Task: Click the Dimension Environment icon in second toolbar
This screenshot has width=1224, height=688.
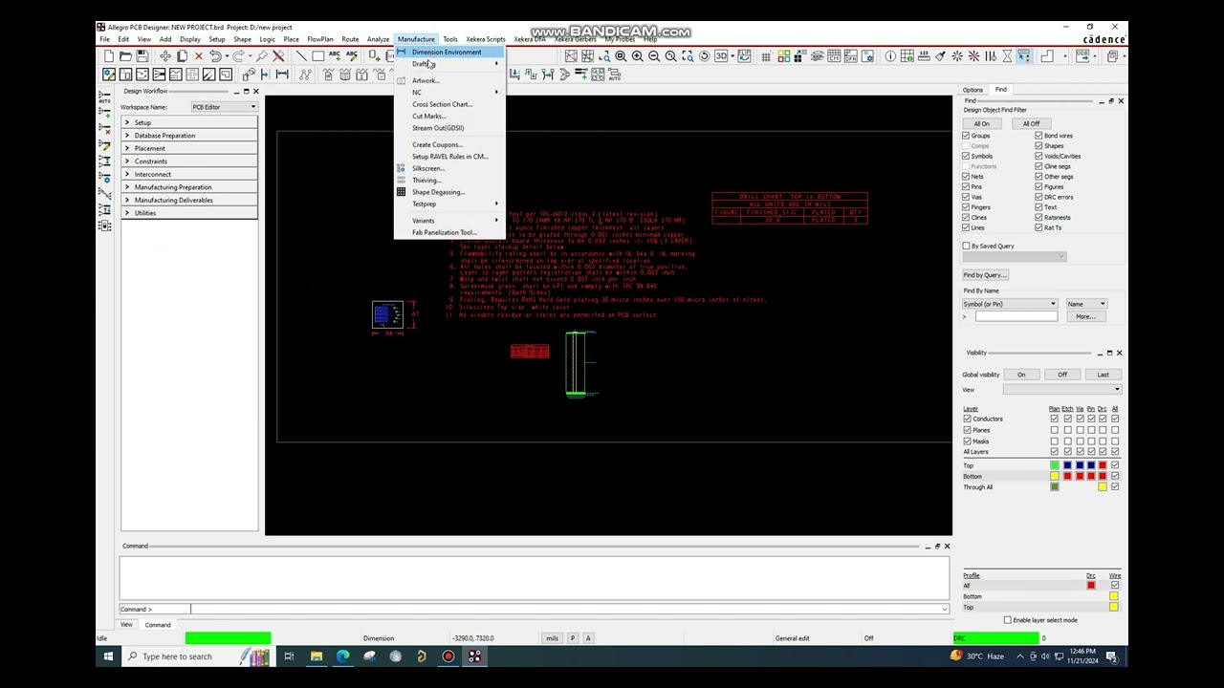Action: 282,75
